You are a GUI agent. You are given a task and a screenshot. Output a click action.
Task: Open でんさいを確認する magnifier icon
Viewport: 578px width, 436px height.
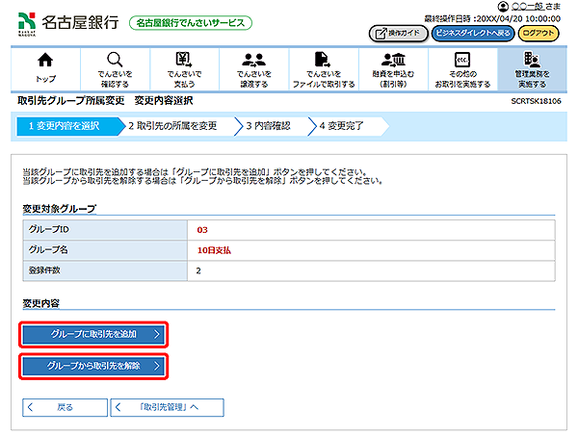pyautogui.click(x=115, y=61)
